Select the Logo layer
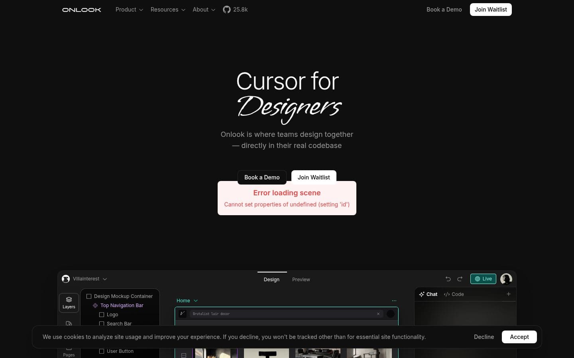Screen dimensions: 574x358 click(x=112, y=315)
